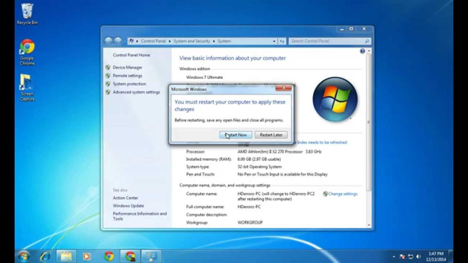Select System and Security breadcrumb

click(x=192, y=41)
